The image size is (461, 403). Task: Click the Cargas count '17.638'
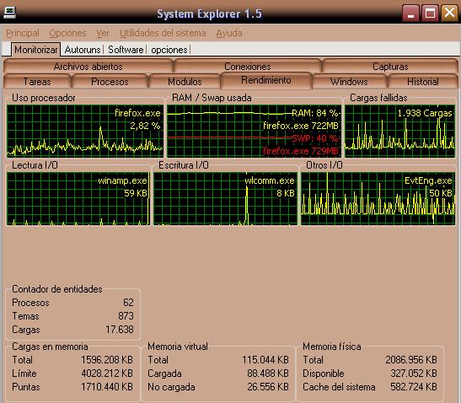click(120, 330)
